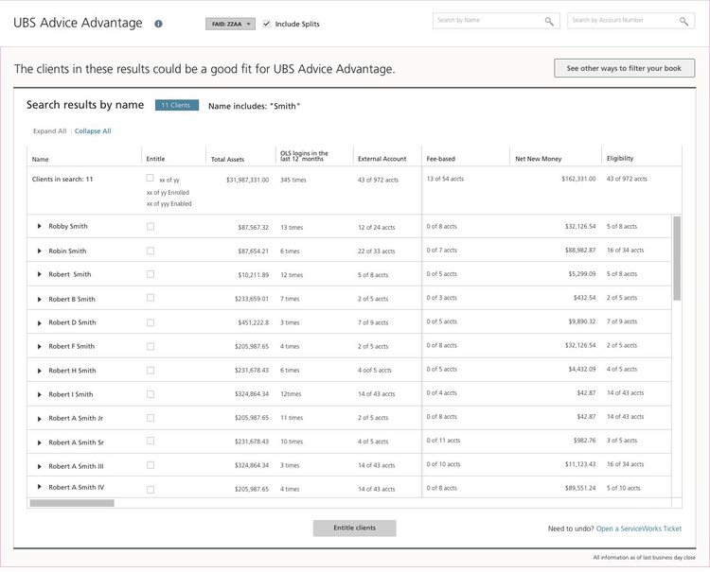Check Entitle box for Robert D Smith
The width and height of the screenshot is (710, 572).
point(151,322)
